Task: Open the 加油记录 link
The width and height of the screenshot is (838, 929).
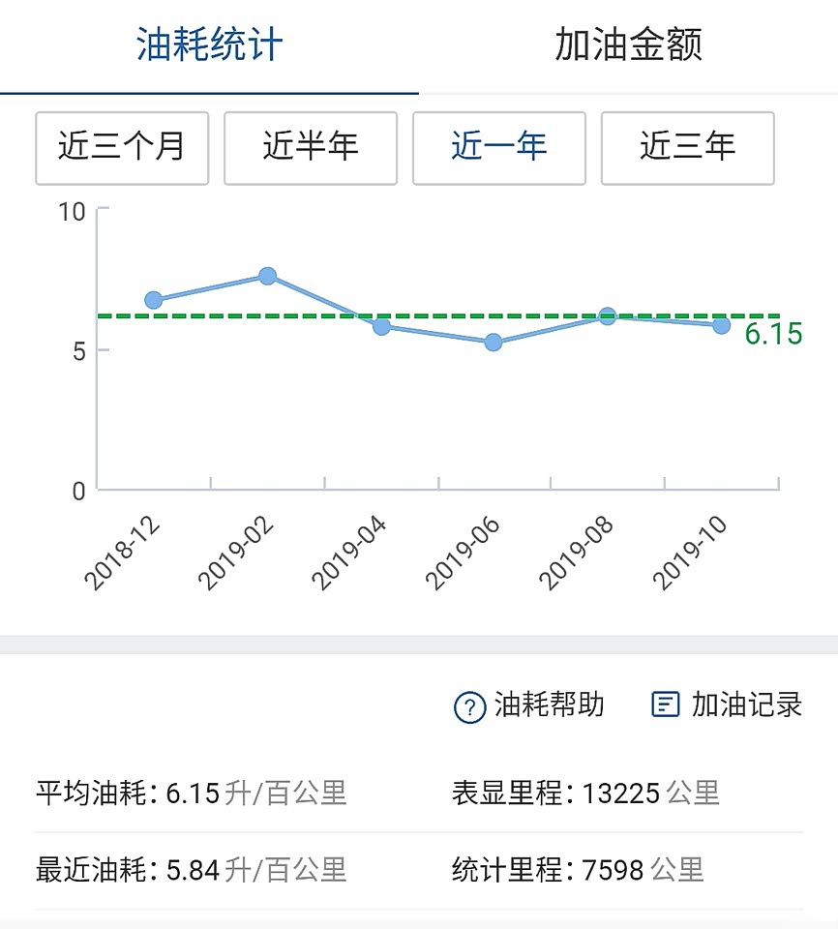Action: coord(746,705)
